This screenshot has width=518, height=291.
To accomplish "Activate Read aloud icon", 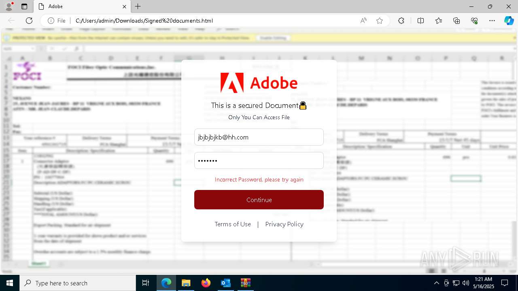I will click(x=363, y=21).
